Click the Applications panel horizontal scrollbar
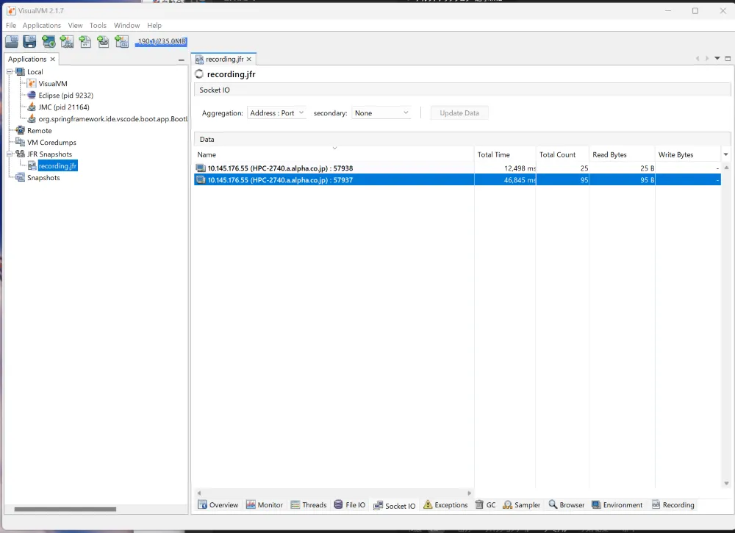The image size is (735, 533). (65, 509)
